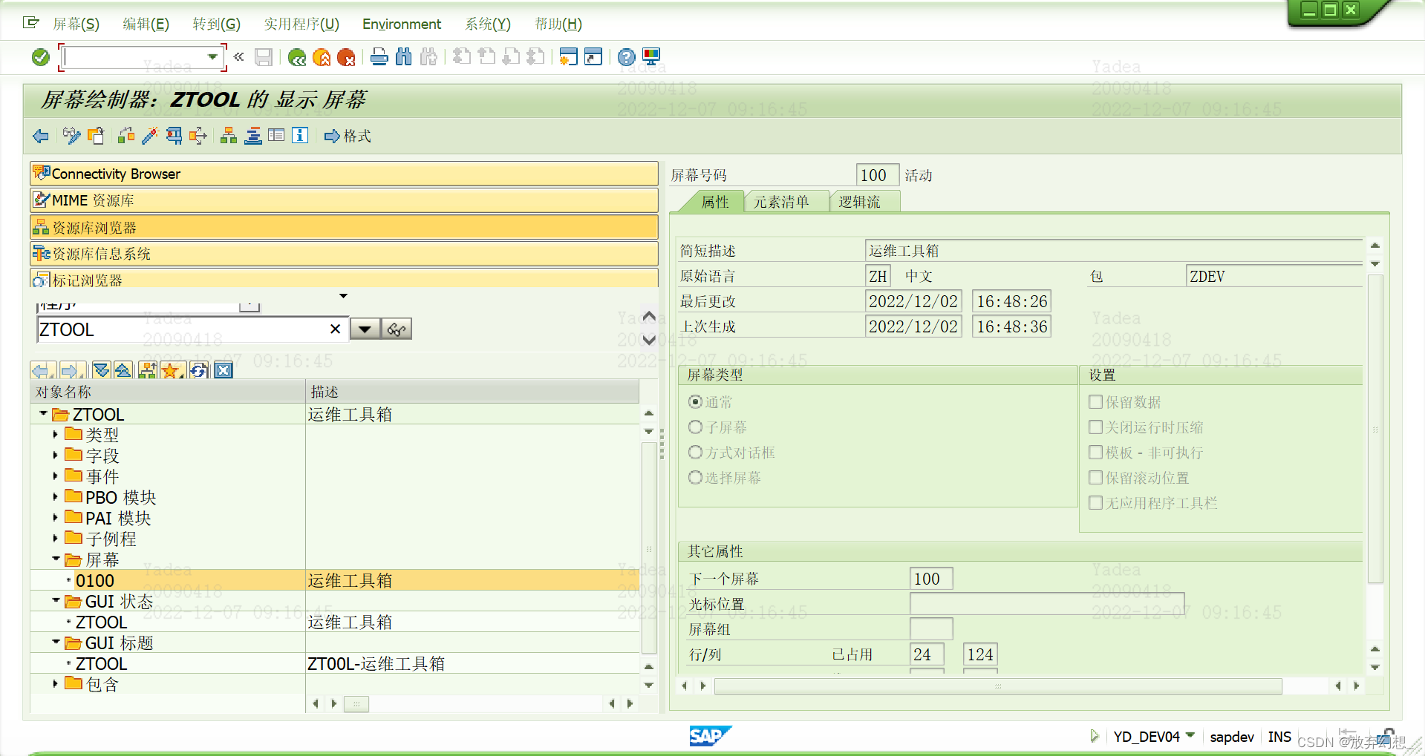Click the Print icon
Screen dimensions: 1425x756
(x=379, y=56)
